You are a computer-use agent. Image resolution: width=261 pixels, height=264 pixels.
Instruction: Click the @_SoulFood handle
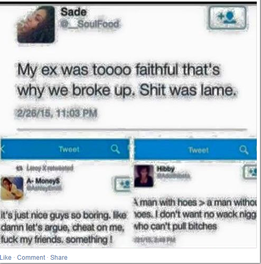click(x=90, y=24)
